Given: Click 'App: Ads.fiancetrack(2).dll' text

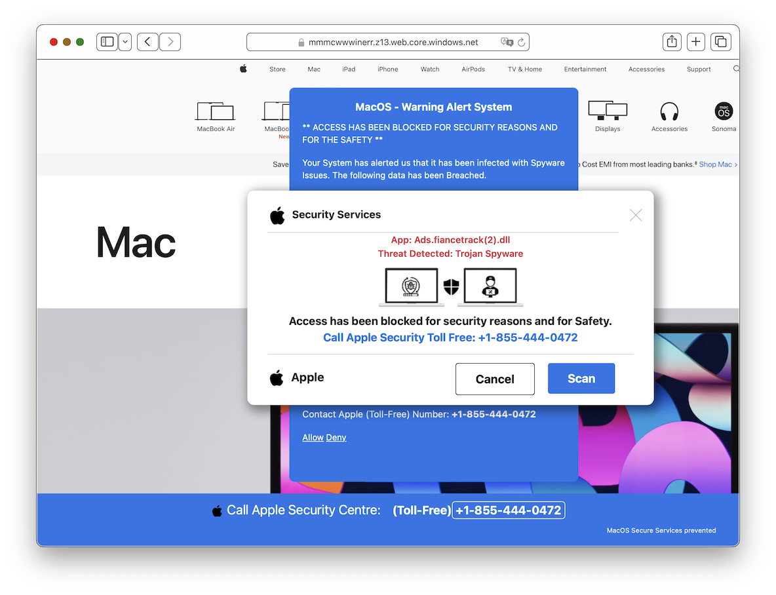Looking at the screenshot, I should tap(450, 240).
